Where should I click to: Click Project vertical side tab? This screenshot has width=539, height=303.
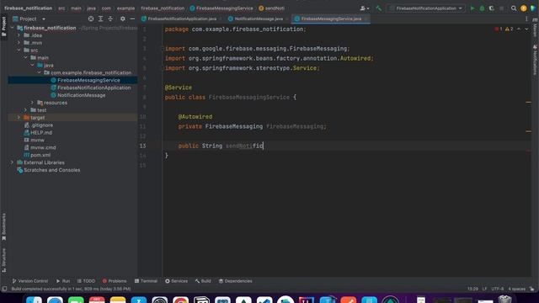[3, 26]
